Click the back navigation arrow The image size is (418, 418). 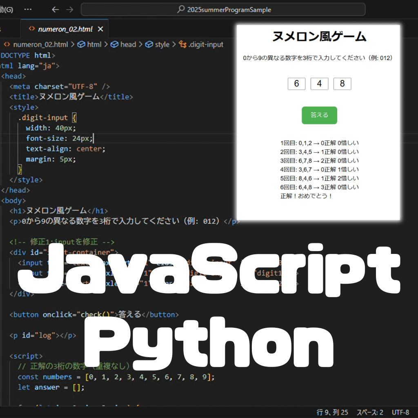(x=56, y=9)
